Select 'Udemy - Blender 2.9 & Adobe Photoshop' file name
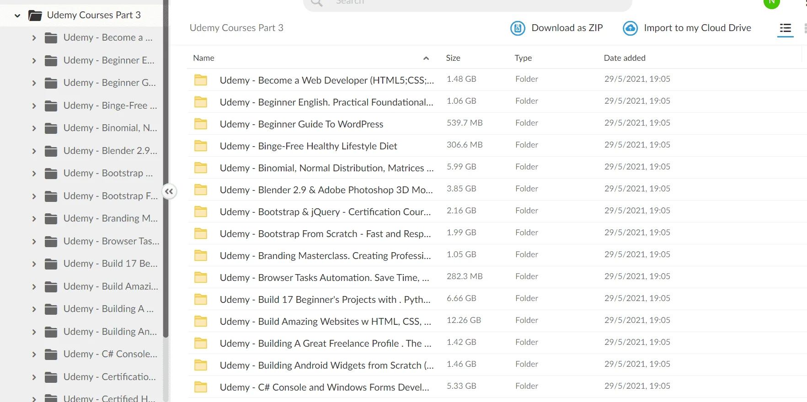Image resolution: width=807 pixels, height=402 pixels. point(326,190)
